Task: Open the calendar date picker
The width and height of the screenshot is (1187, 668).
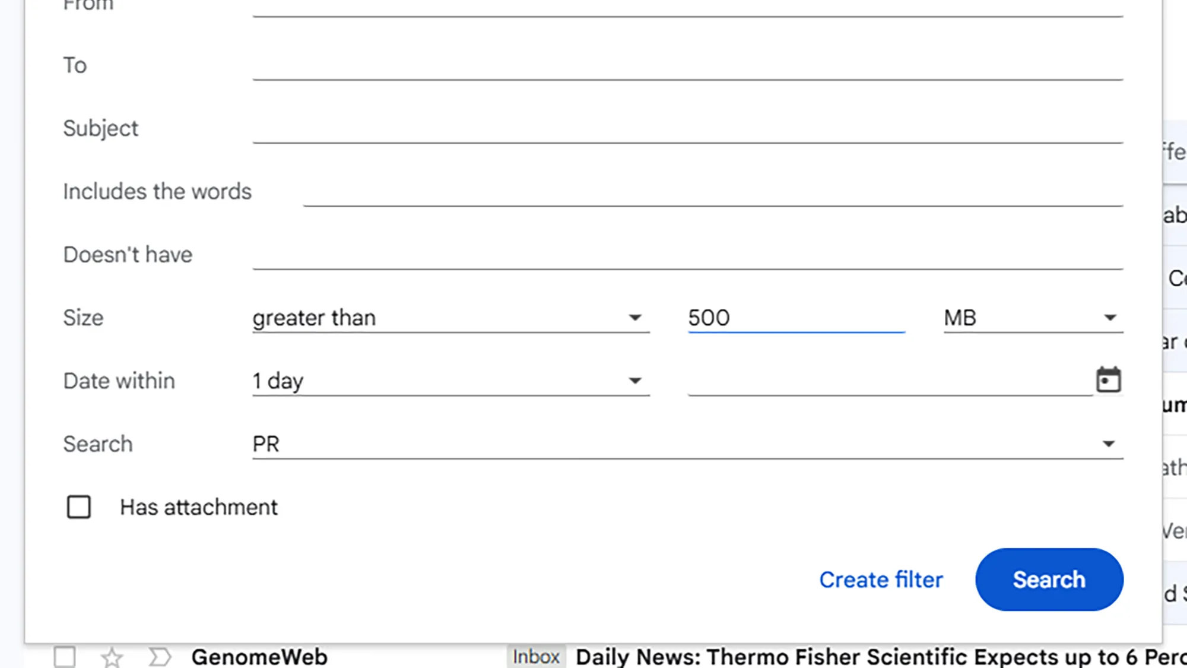Action: (1109, 380)
